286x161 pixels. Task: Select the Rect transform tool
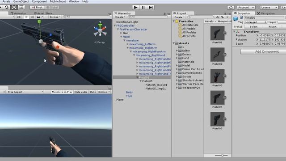pyautogui.click(x=21, y=7)
